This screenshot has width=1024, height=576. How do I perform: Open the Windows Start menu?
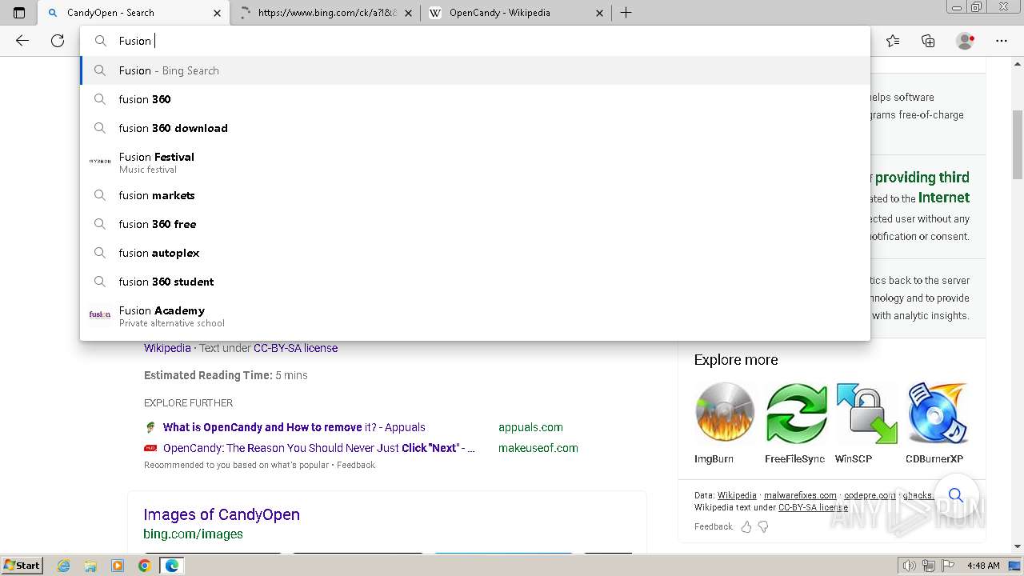[x=22, y=566]
